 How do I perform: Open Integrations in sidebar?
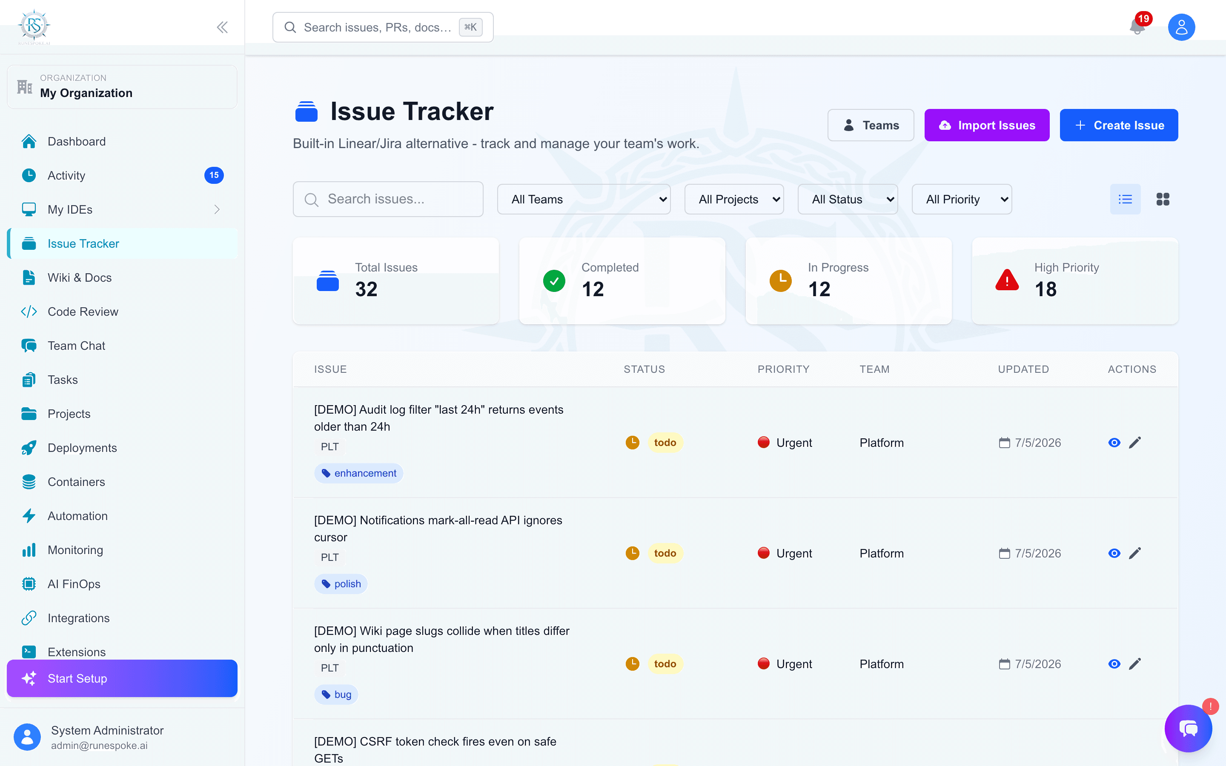click(122, 618)
